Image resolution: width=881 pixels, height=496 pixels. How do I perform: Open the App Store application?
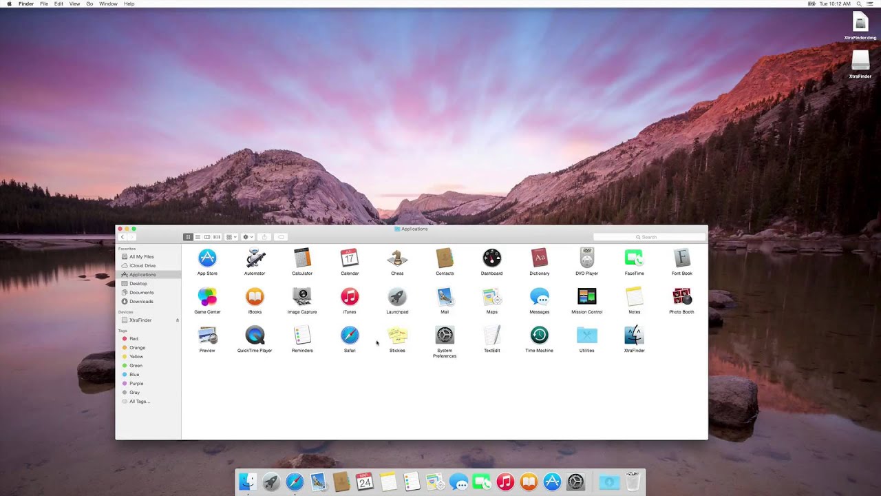tap(207, 258)
